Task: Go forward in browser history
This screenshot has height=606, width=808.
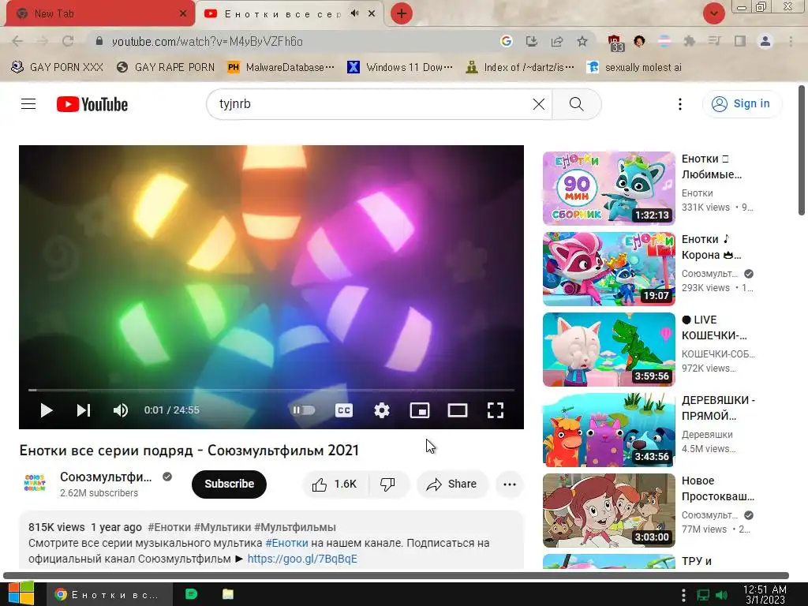Action: (43, 41)
